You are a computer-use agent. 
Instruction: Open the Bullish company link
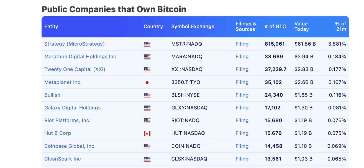(52, 95)
